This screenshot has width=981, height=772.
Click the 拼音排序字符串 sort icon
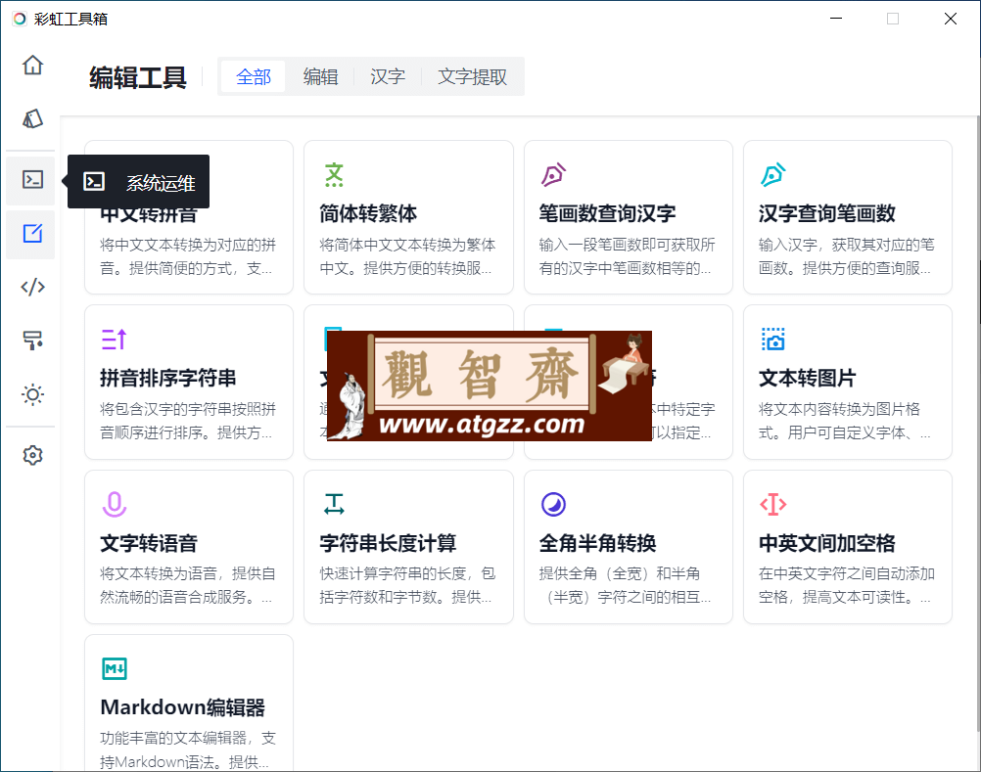pyautogui.click(x=114, y=340)
